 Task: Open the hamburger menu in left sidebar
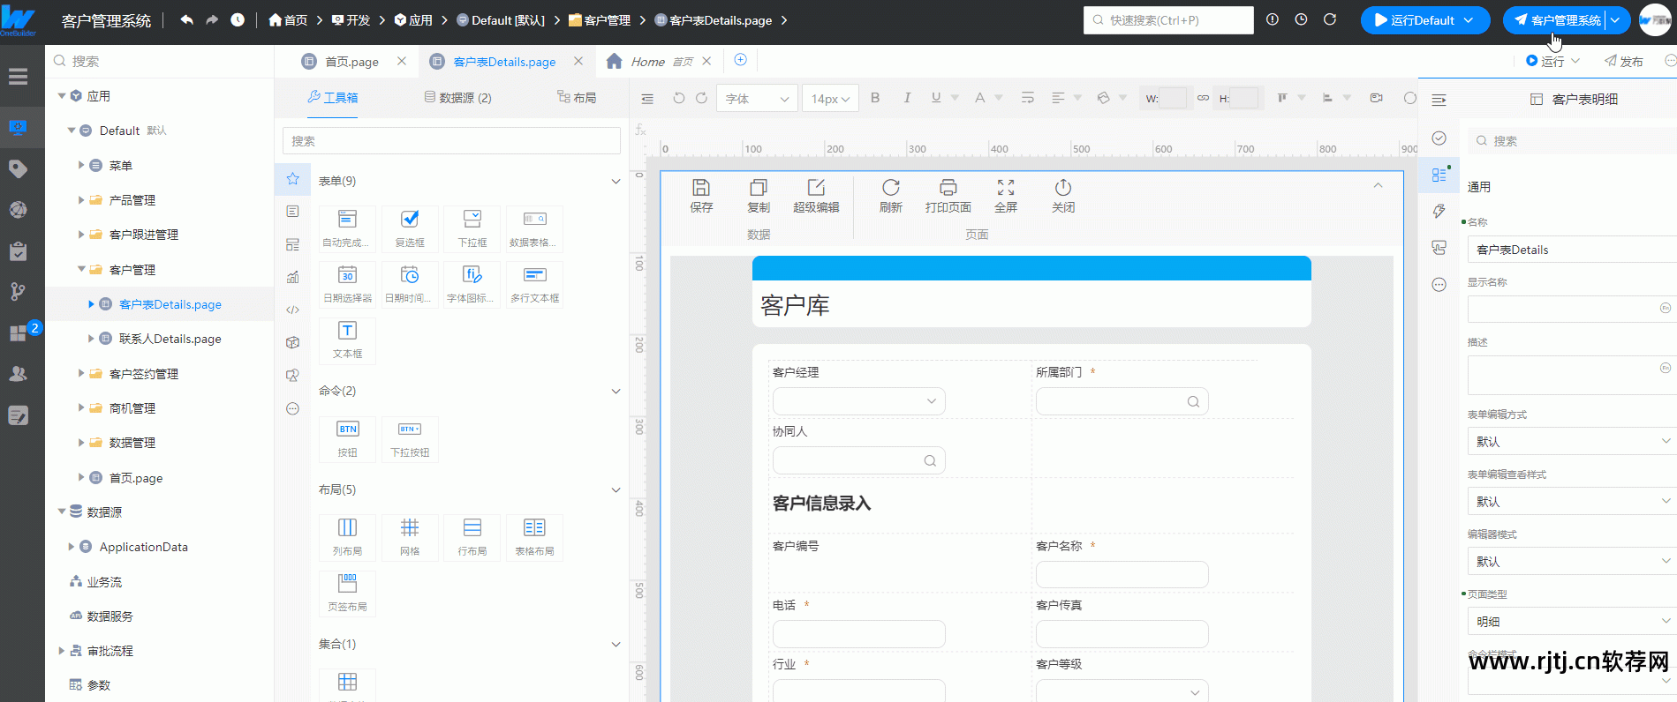tap(18, 77)
